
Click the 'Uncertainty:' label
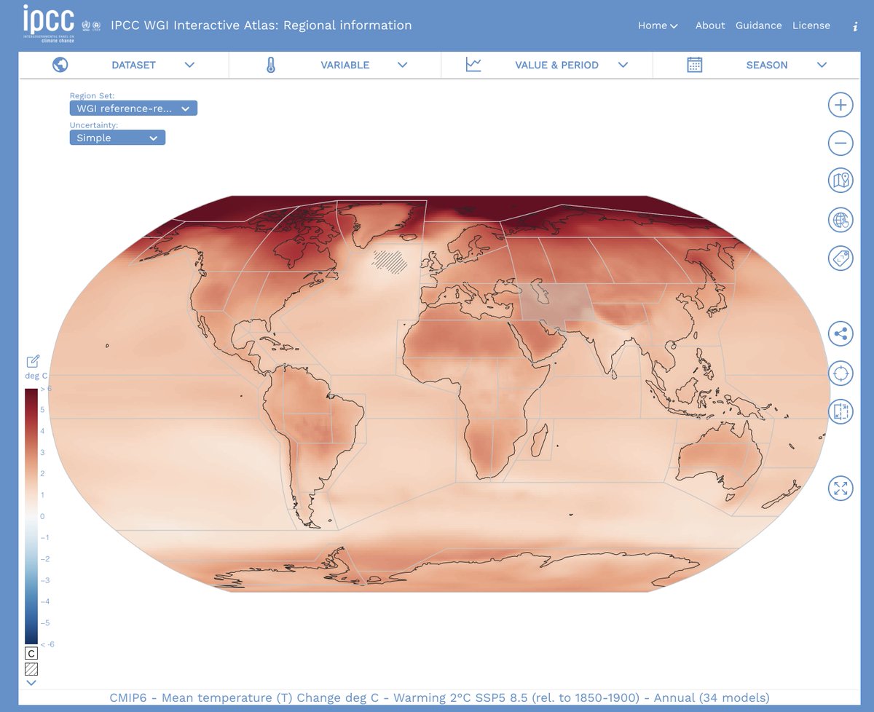[94, 124]
